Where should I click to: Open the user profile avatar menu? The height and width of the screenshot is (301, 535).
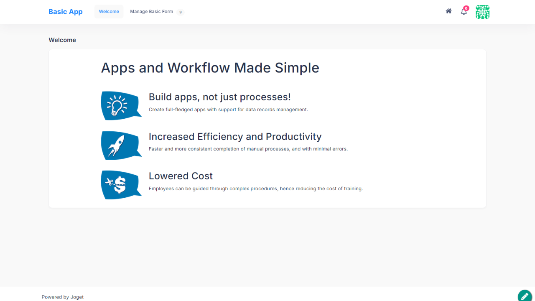tap(482, 12)
